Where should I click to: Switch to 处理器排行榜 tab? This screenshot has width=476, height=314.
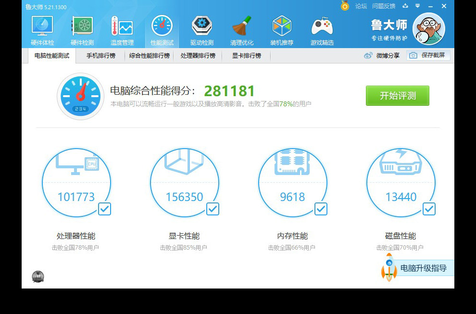(x=198, y=56)
